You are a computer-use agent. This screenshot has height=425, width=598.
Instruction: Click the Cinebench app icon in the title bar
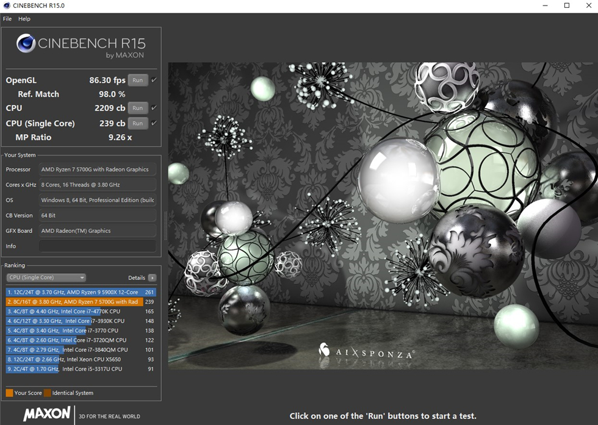[6, 5]
